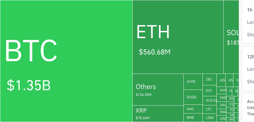Open the ADA tile
The height and width of the screenshot is (122, 254).
pyautogui.click(x=221, y=80)
